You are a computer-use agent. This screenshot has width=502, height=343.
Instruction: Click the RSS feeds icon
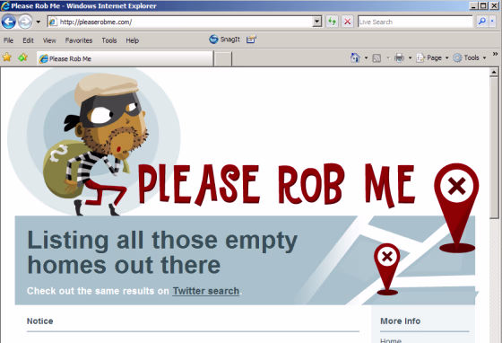coord(376,58)
